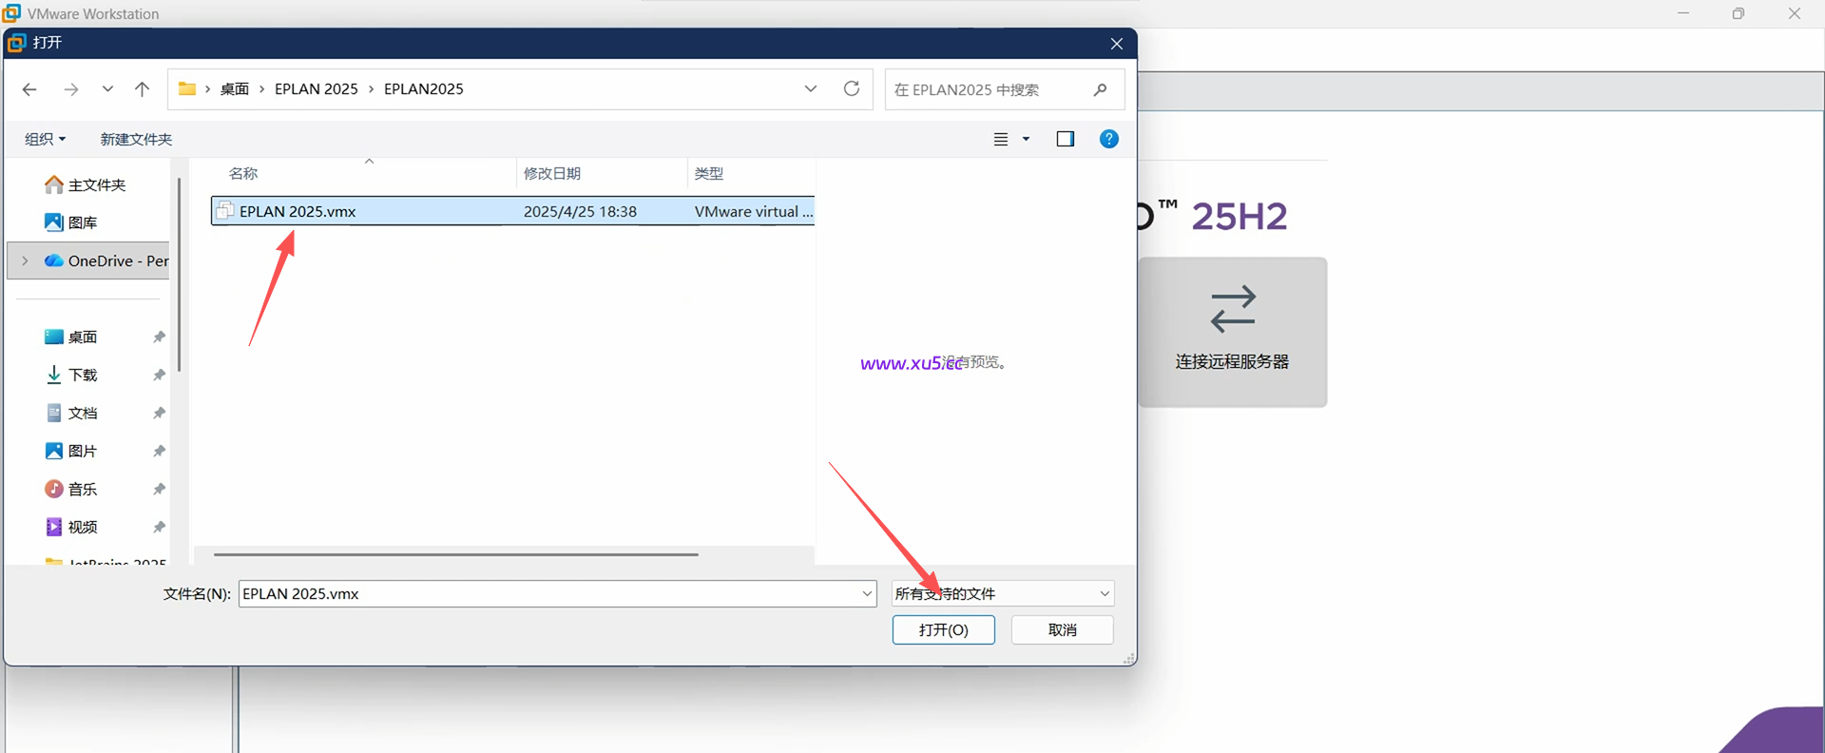
Task: Unpin the Desktop quick access item
Action: click(x=159, y=337)
